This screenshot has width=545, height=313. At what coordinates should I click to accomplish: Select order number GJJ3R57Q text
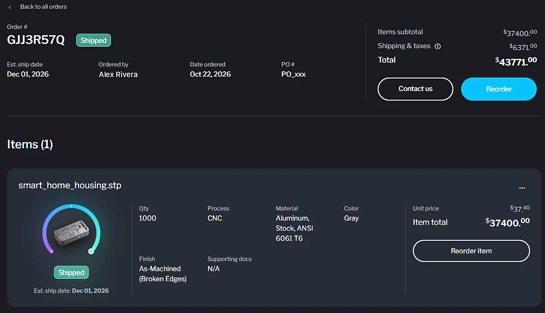point(36,40)
